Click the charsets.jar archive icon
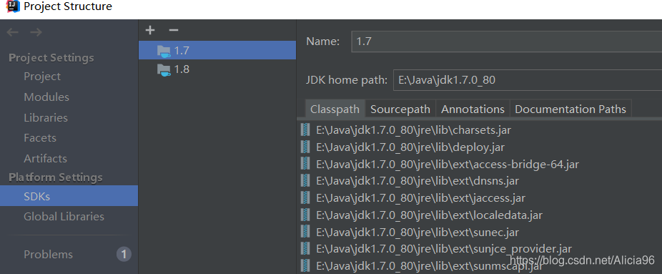The image size is (662, 274). [305, 129]
